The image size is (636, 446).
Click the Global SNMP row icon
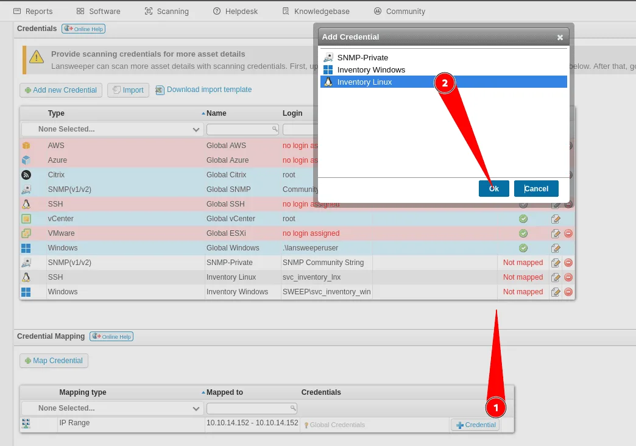pos(26,189)
